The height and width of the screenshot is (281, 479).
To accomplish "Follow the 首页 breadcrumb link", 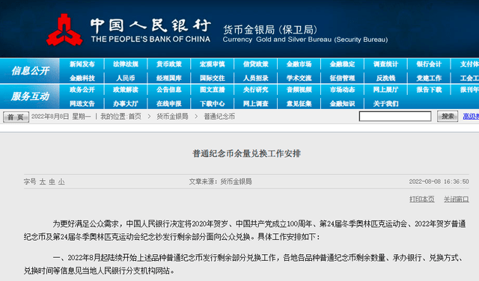I will [135, 117].
